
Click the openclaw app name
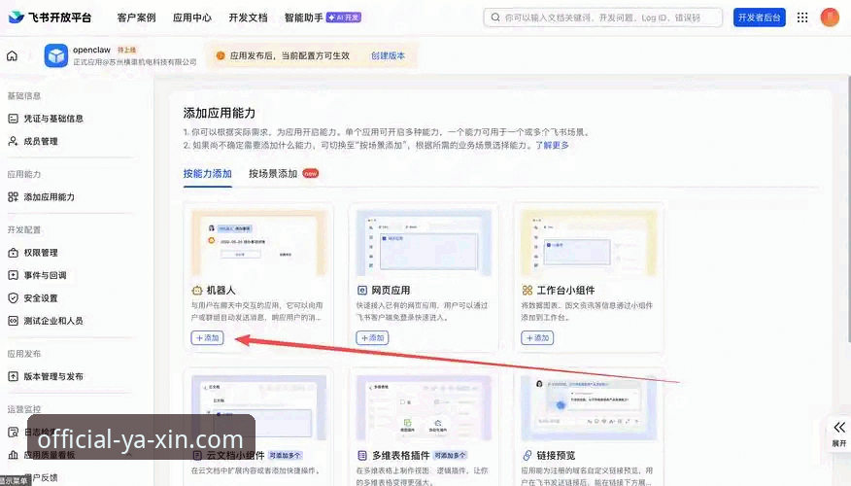91,50
